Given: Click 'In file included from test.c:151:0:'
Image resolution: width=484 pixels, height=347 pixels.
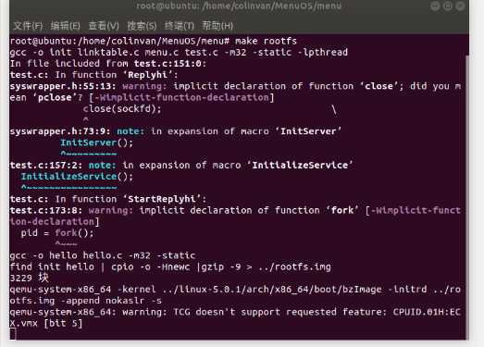Looking at the screenshot, I should pos(108,64).
